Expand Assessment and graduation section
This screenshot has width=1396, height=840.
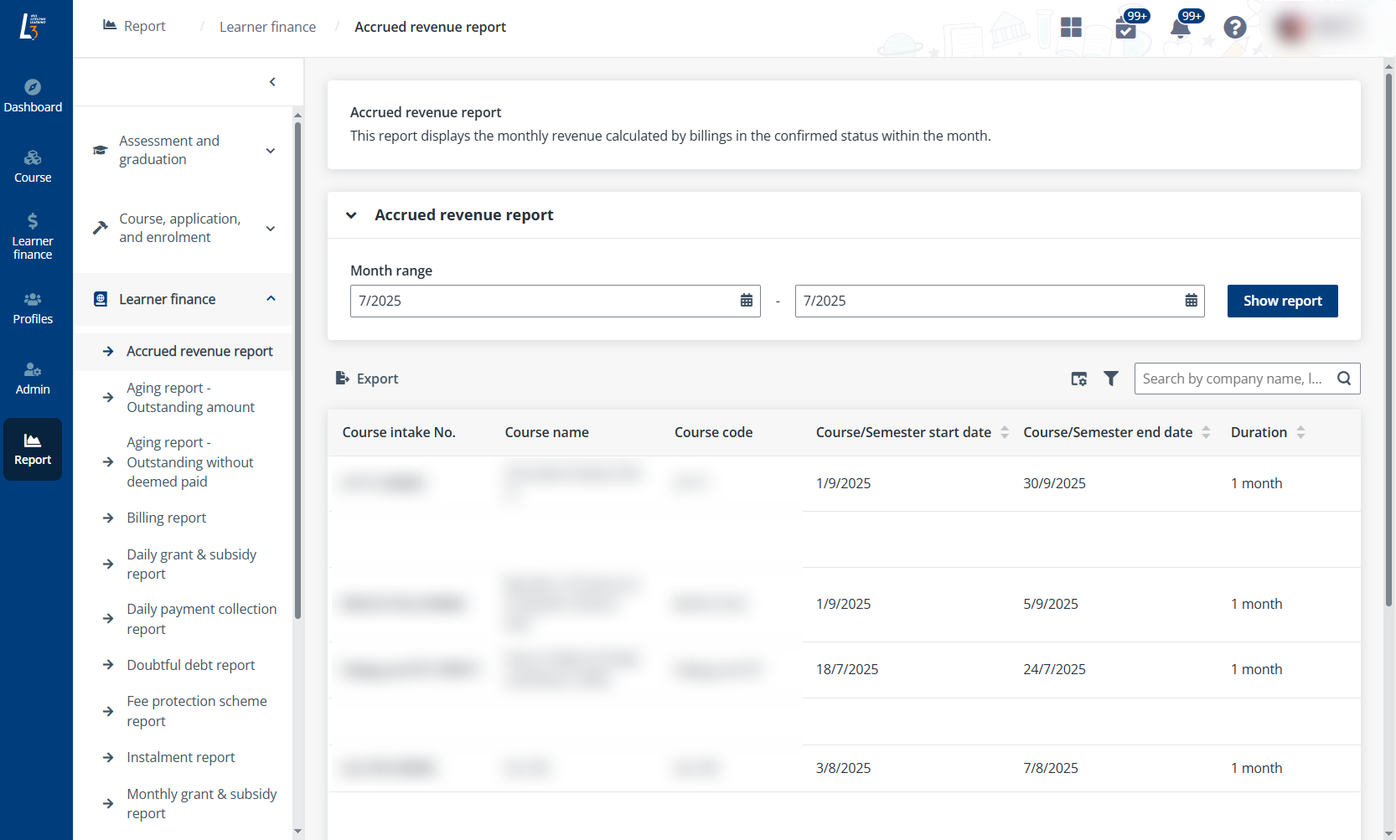tap(271, 151)
